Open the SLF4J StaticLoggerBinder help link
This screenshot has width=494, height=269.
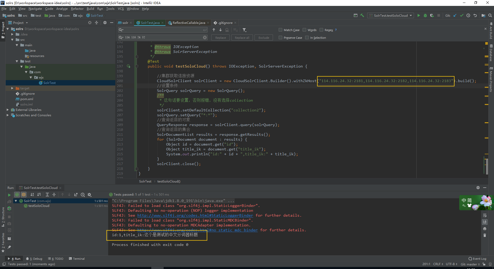click(195, 215)
